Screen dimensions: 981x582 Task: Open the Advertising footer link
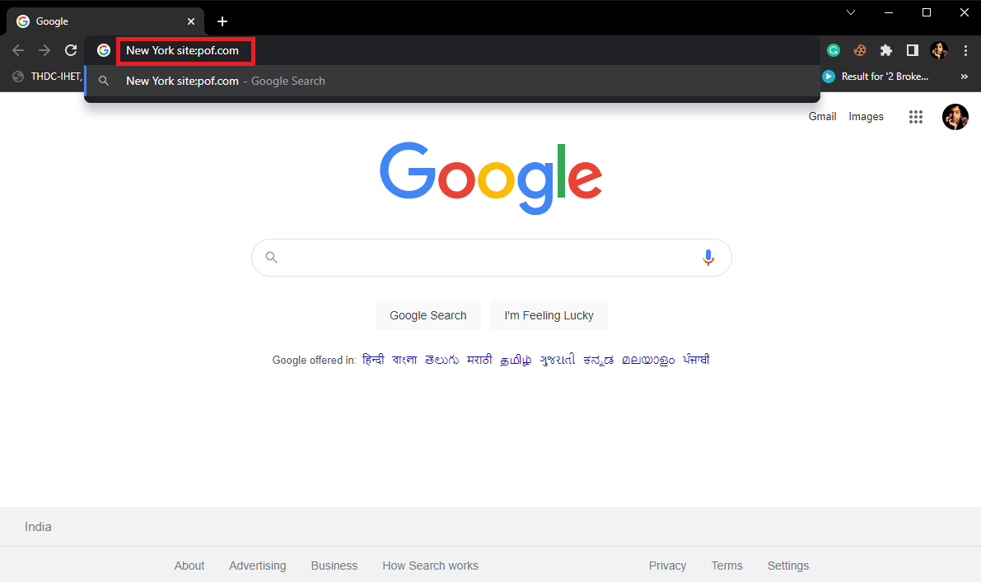pos(257,566)
